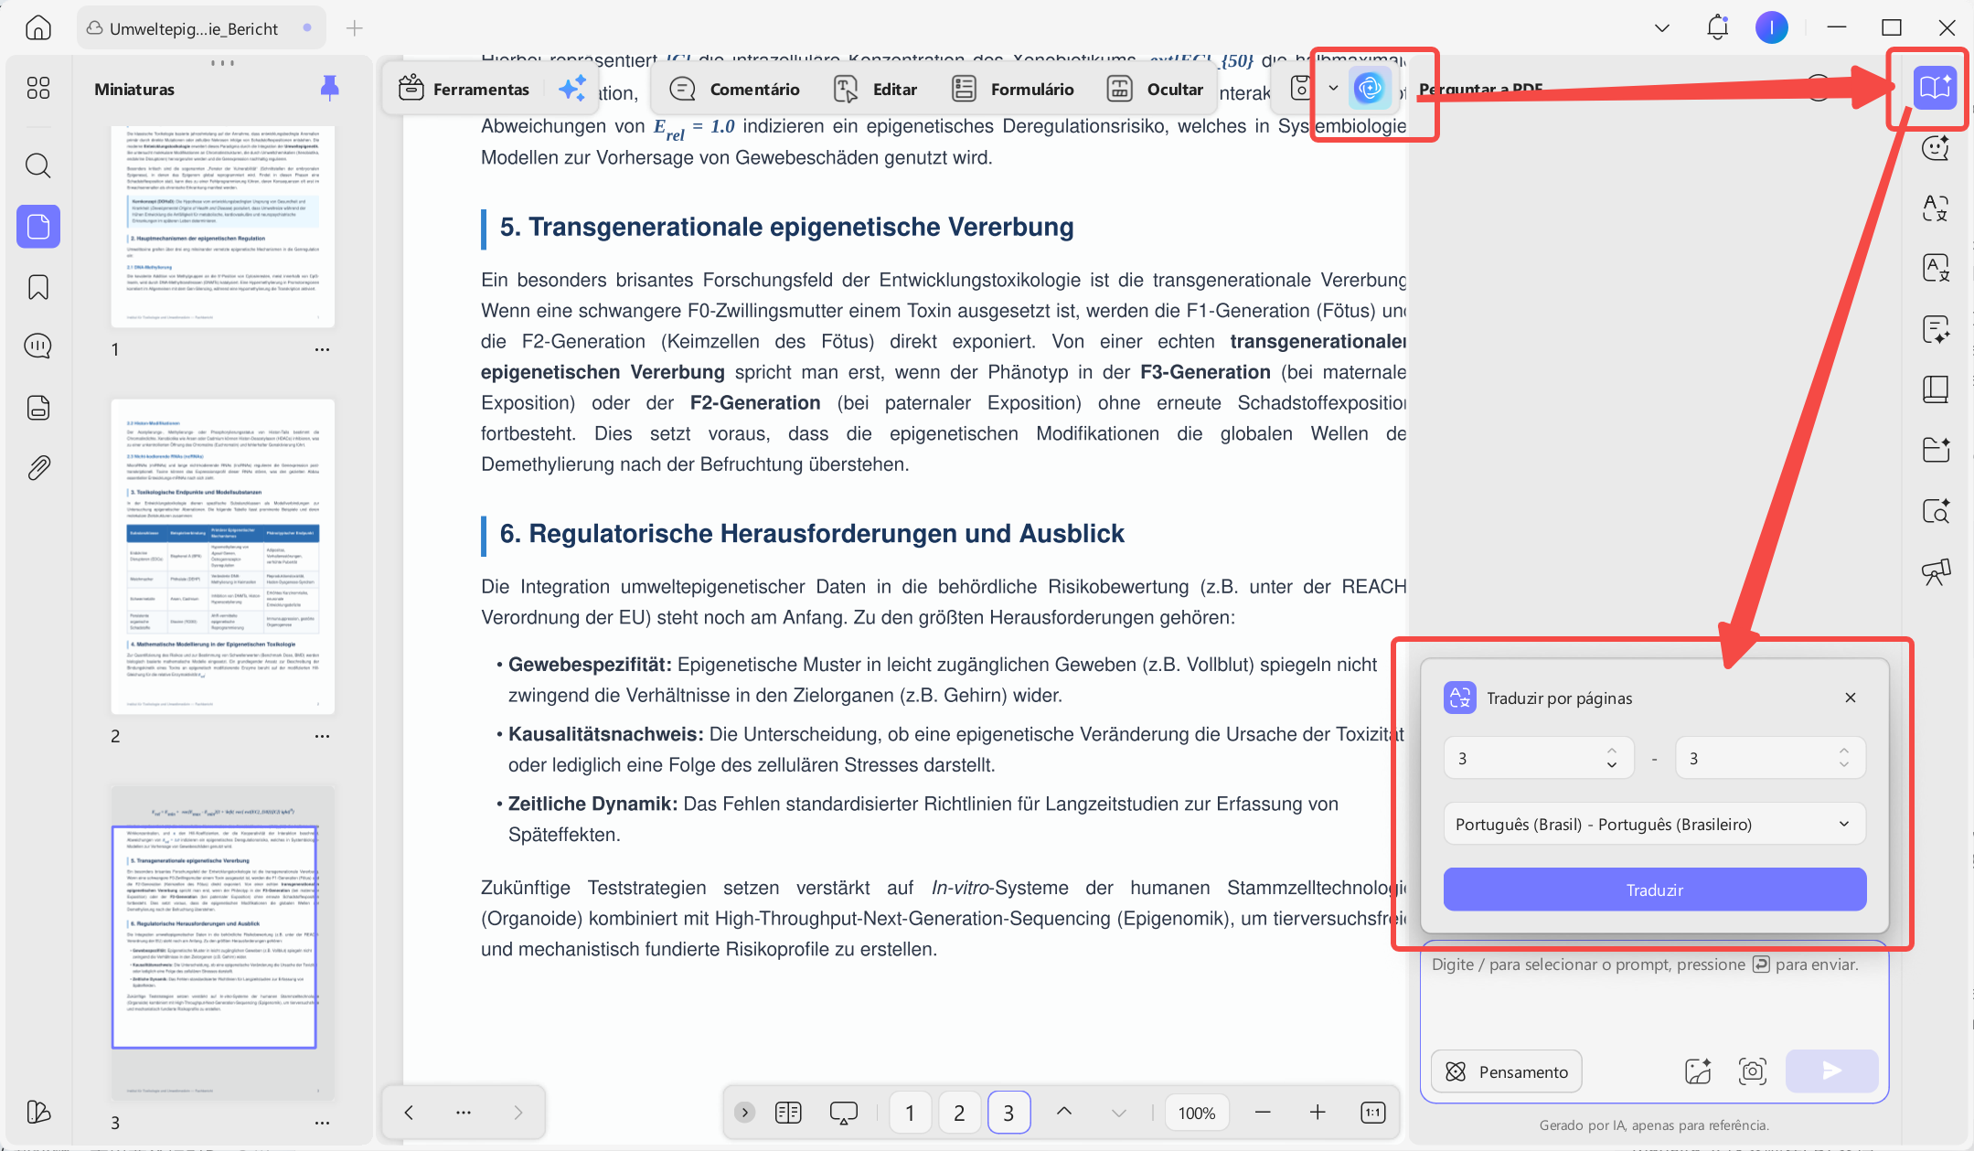Select page 1 thumbnail
1974x1151 pixels.
click(222, 226)
